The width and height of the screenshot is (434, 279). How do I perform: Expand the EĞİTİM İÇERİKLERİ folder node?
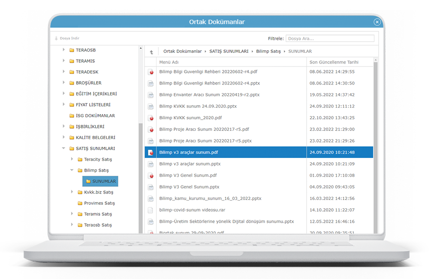pyautogui.click(x=63, y=94)
